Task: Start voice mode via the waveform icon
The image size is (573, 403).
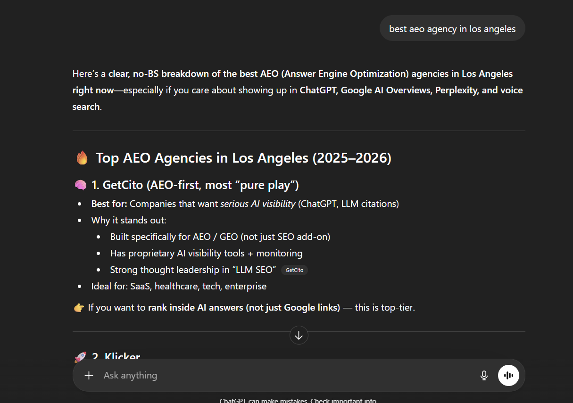Action: pyautogui.click(x=508, y=375)
